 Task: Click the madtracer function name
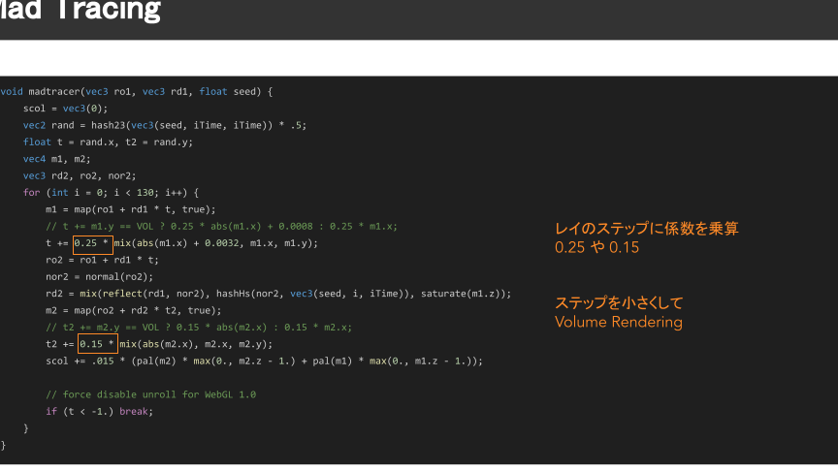[53, 91]
